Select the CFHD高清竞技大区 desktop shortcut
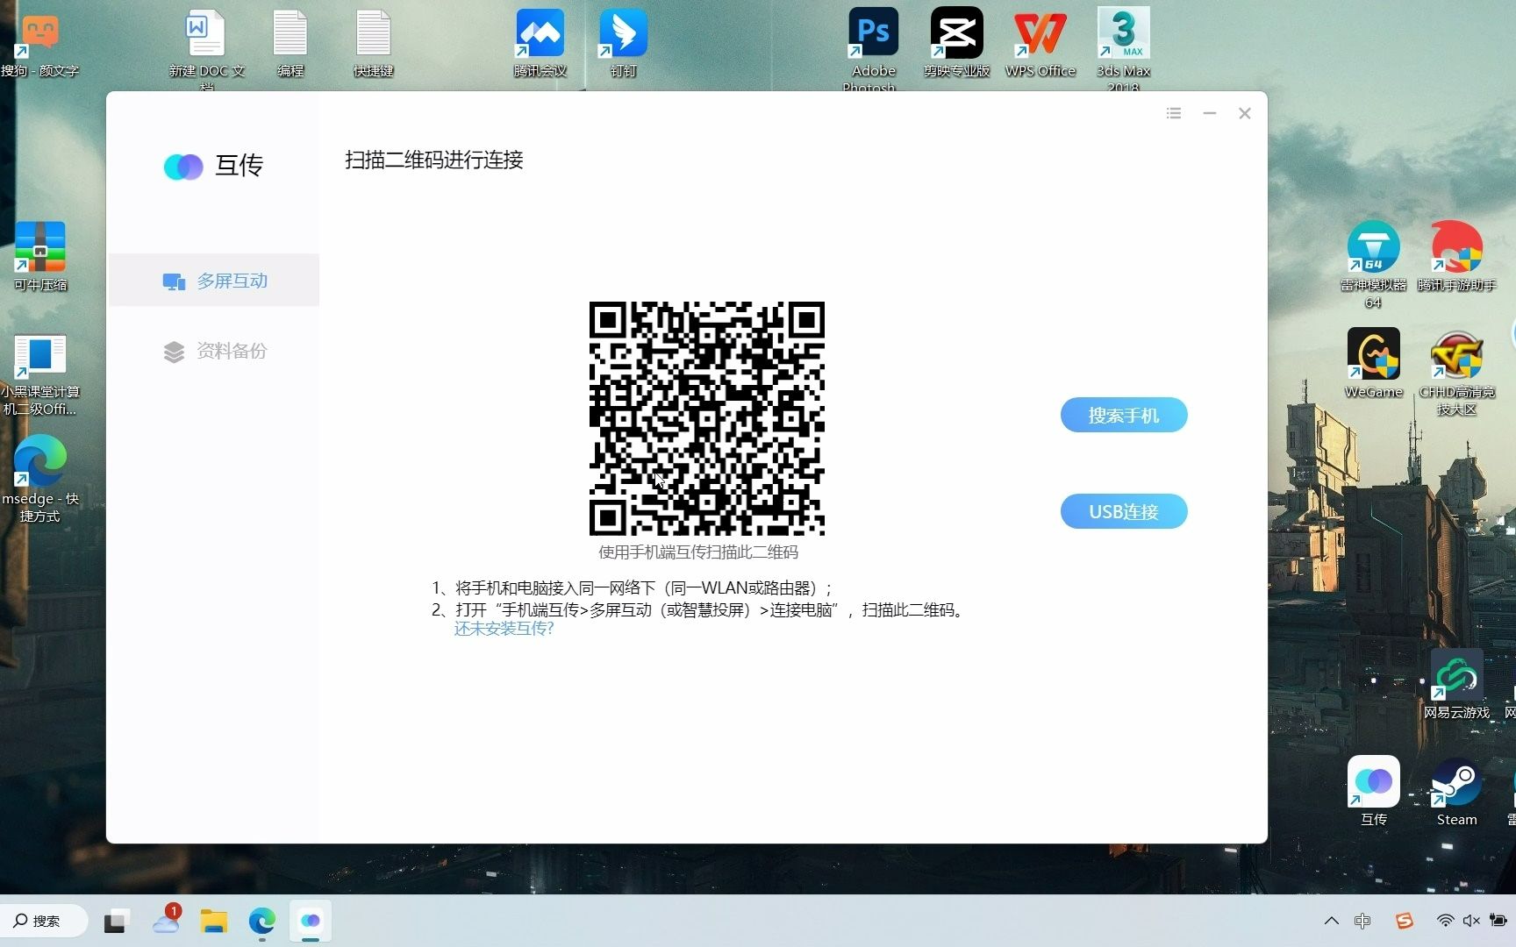The width and height of the screenshot is (1516, 947). pos(1456,372)
